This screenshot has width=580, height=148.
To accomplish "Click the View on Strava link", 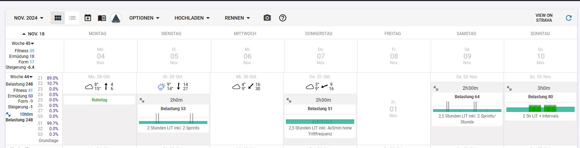I will coord(544,18).
